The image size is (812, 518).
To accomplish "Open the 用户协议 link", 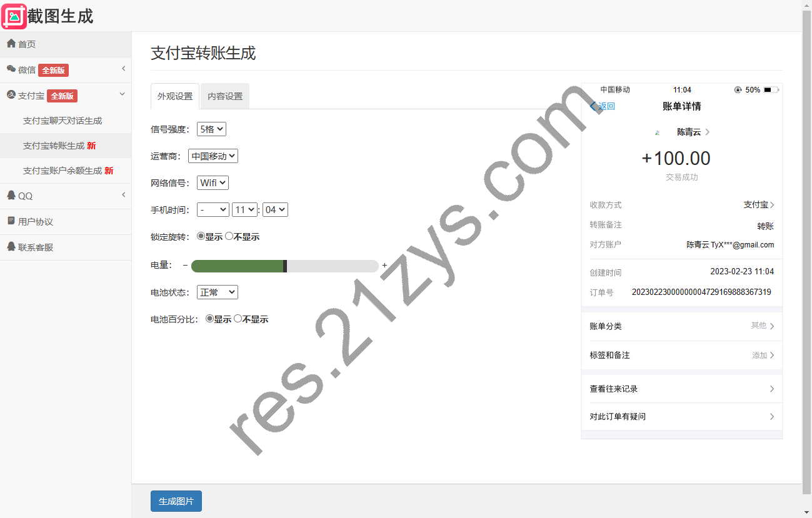I will pos(66,221).
